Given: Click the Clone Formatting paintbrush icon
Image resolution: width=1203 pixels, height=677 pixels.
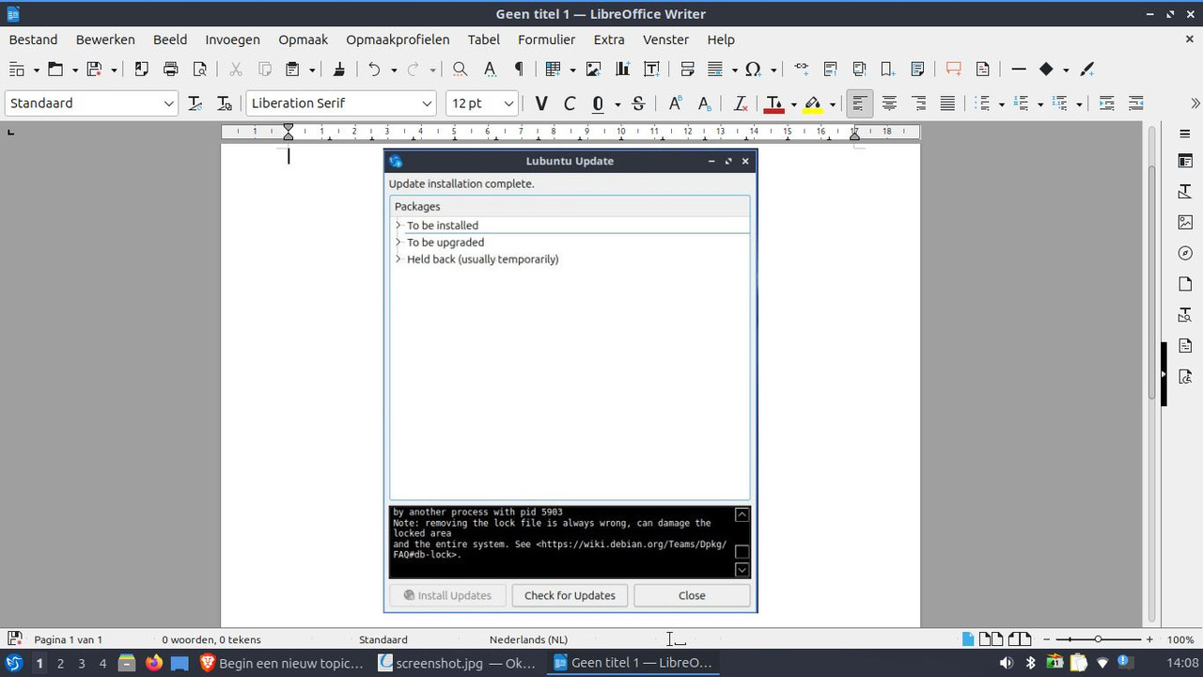Looking at the screenshot, I should [x=339, y=69].
